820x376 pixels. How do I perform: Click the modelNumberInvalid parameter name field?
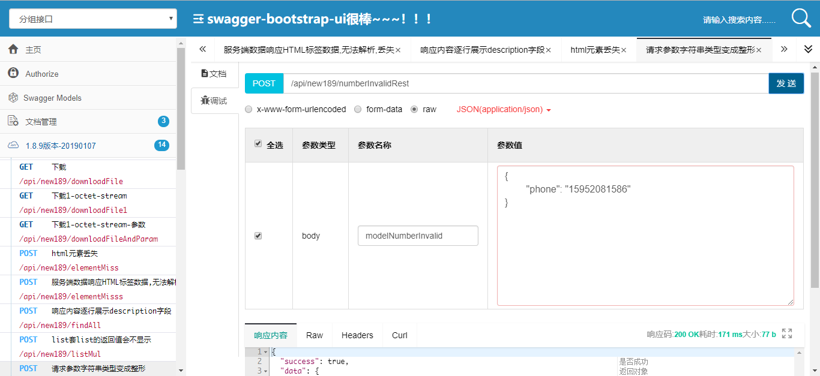coord(418,236)
